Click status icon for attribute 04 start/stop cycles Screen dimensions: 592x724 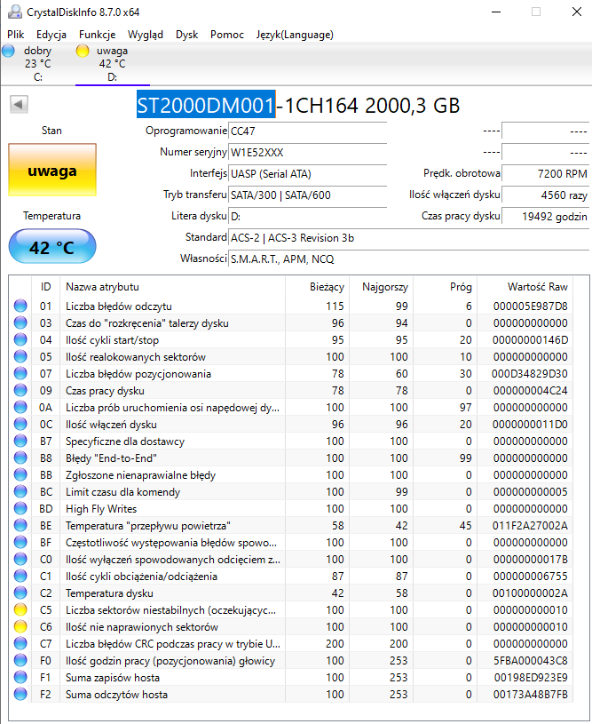point(20,339)
